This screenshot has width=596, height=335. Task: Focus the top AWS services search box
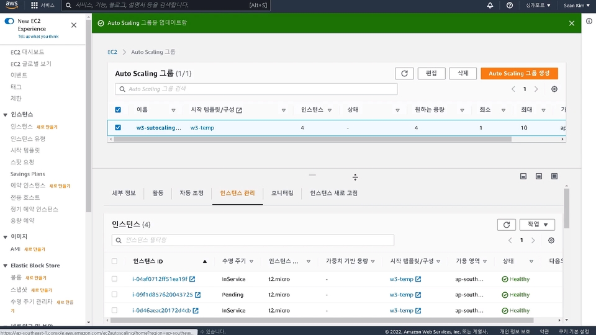166,6
